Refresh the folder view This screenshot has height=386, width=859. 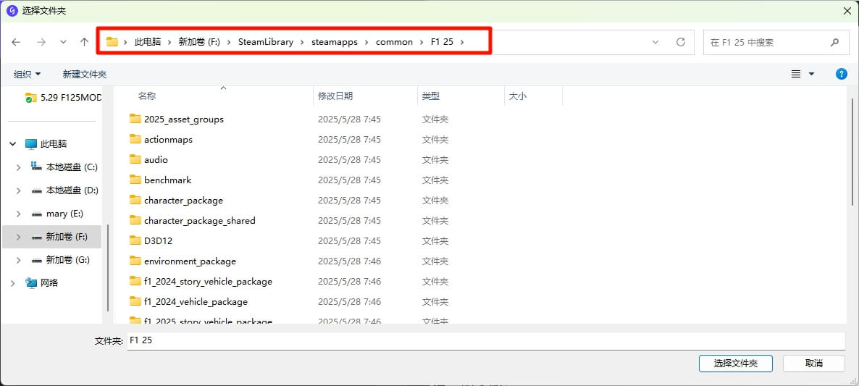[x=680, y=42]
